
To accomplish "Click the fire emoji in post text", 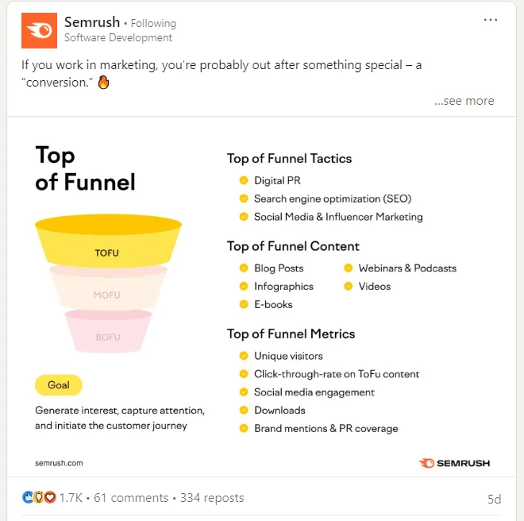I will pyautogui.click(x=102, y=82).
